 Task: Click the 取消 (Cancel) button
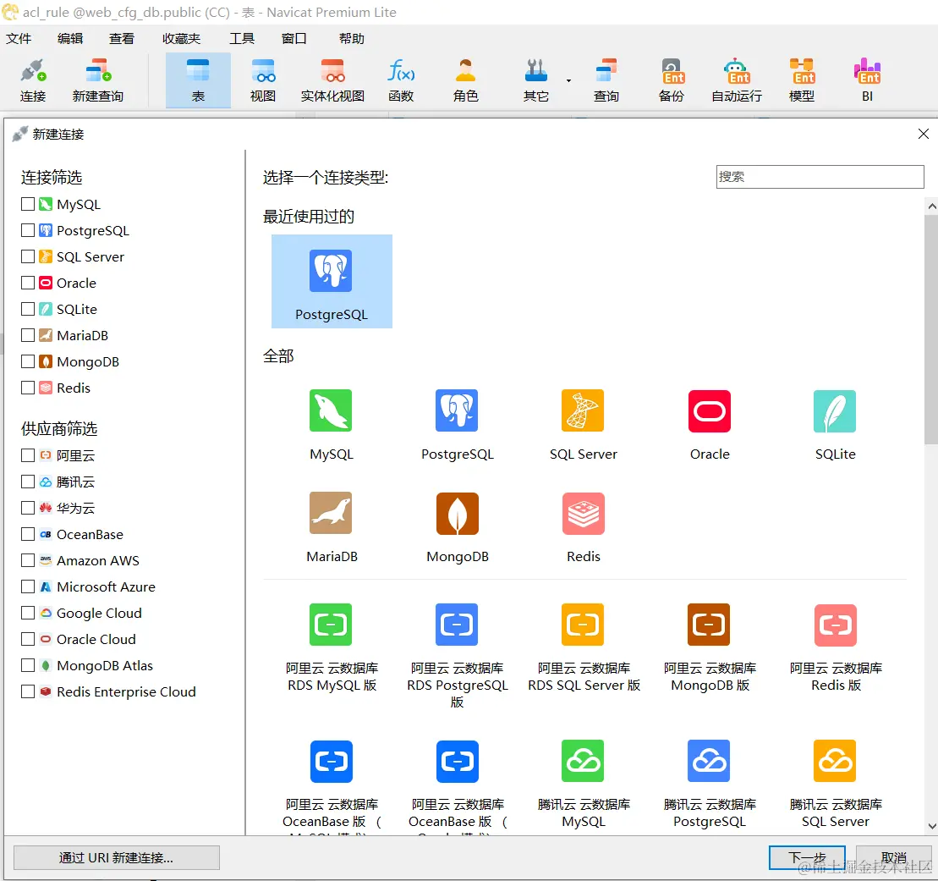point(894,857)
